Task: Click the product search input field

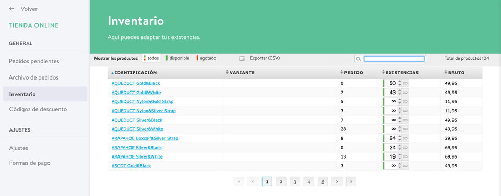Action: (394, 59)
